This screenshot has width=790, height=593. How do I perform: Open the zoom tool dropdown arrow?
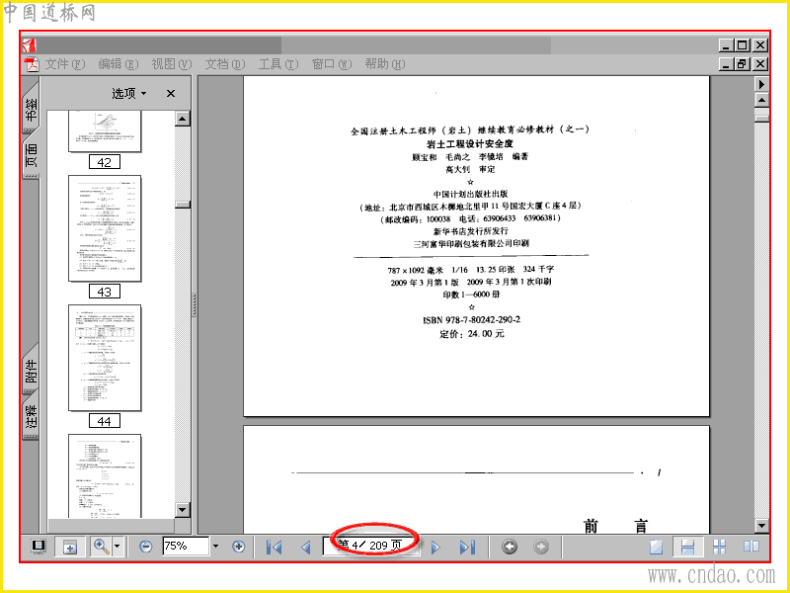[x=118, y=547]
